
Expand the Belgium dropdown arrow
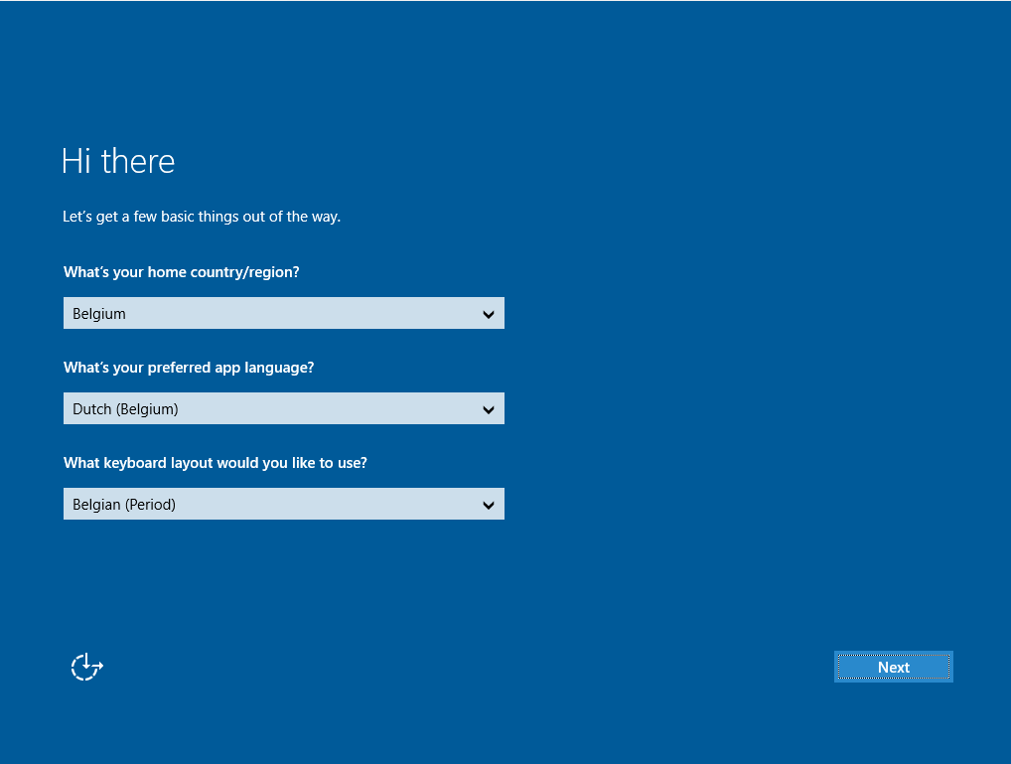488,314
